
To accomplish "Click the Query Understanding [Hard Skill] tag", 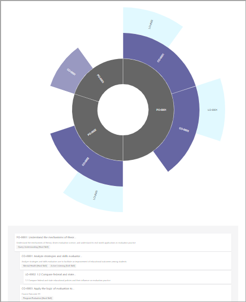I will [33, 247].
